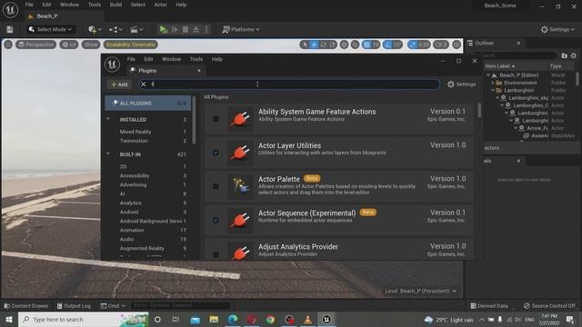Click the category sidebar scrollbar
Screen dimensions: 582x327
pos(194,120)
